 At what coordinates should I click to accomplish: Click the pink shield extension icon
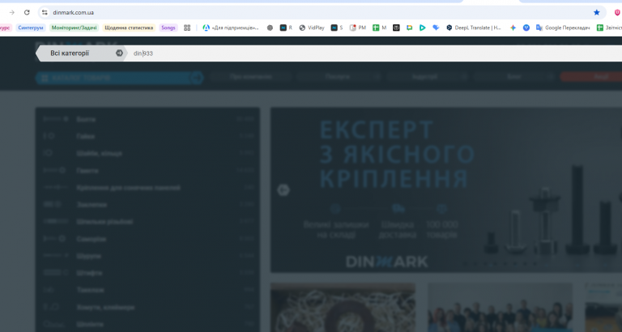click(x=617, y=12)
